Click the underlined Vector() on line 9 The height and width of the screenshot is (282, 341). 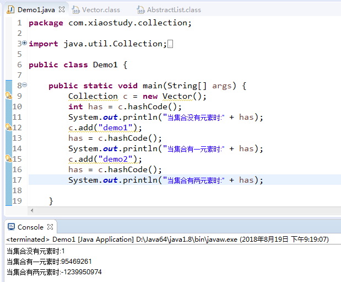click(182, 96)
